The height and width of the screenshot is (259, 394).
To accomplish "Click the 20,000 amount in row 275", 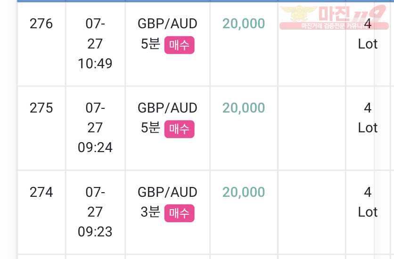I will pos(244,108).
